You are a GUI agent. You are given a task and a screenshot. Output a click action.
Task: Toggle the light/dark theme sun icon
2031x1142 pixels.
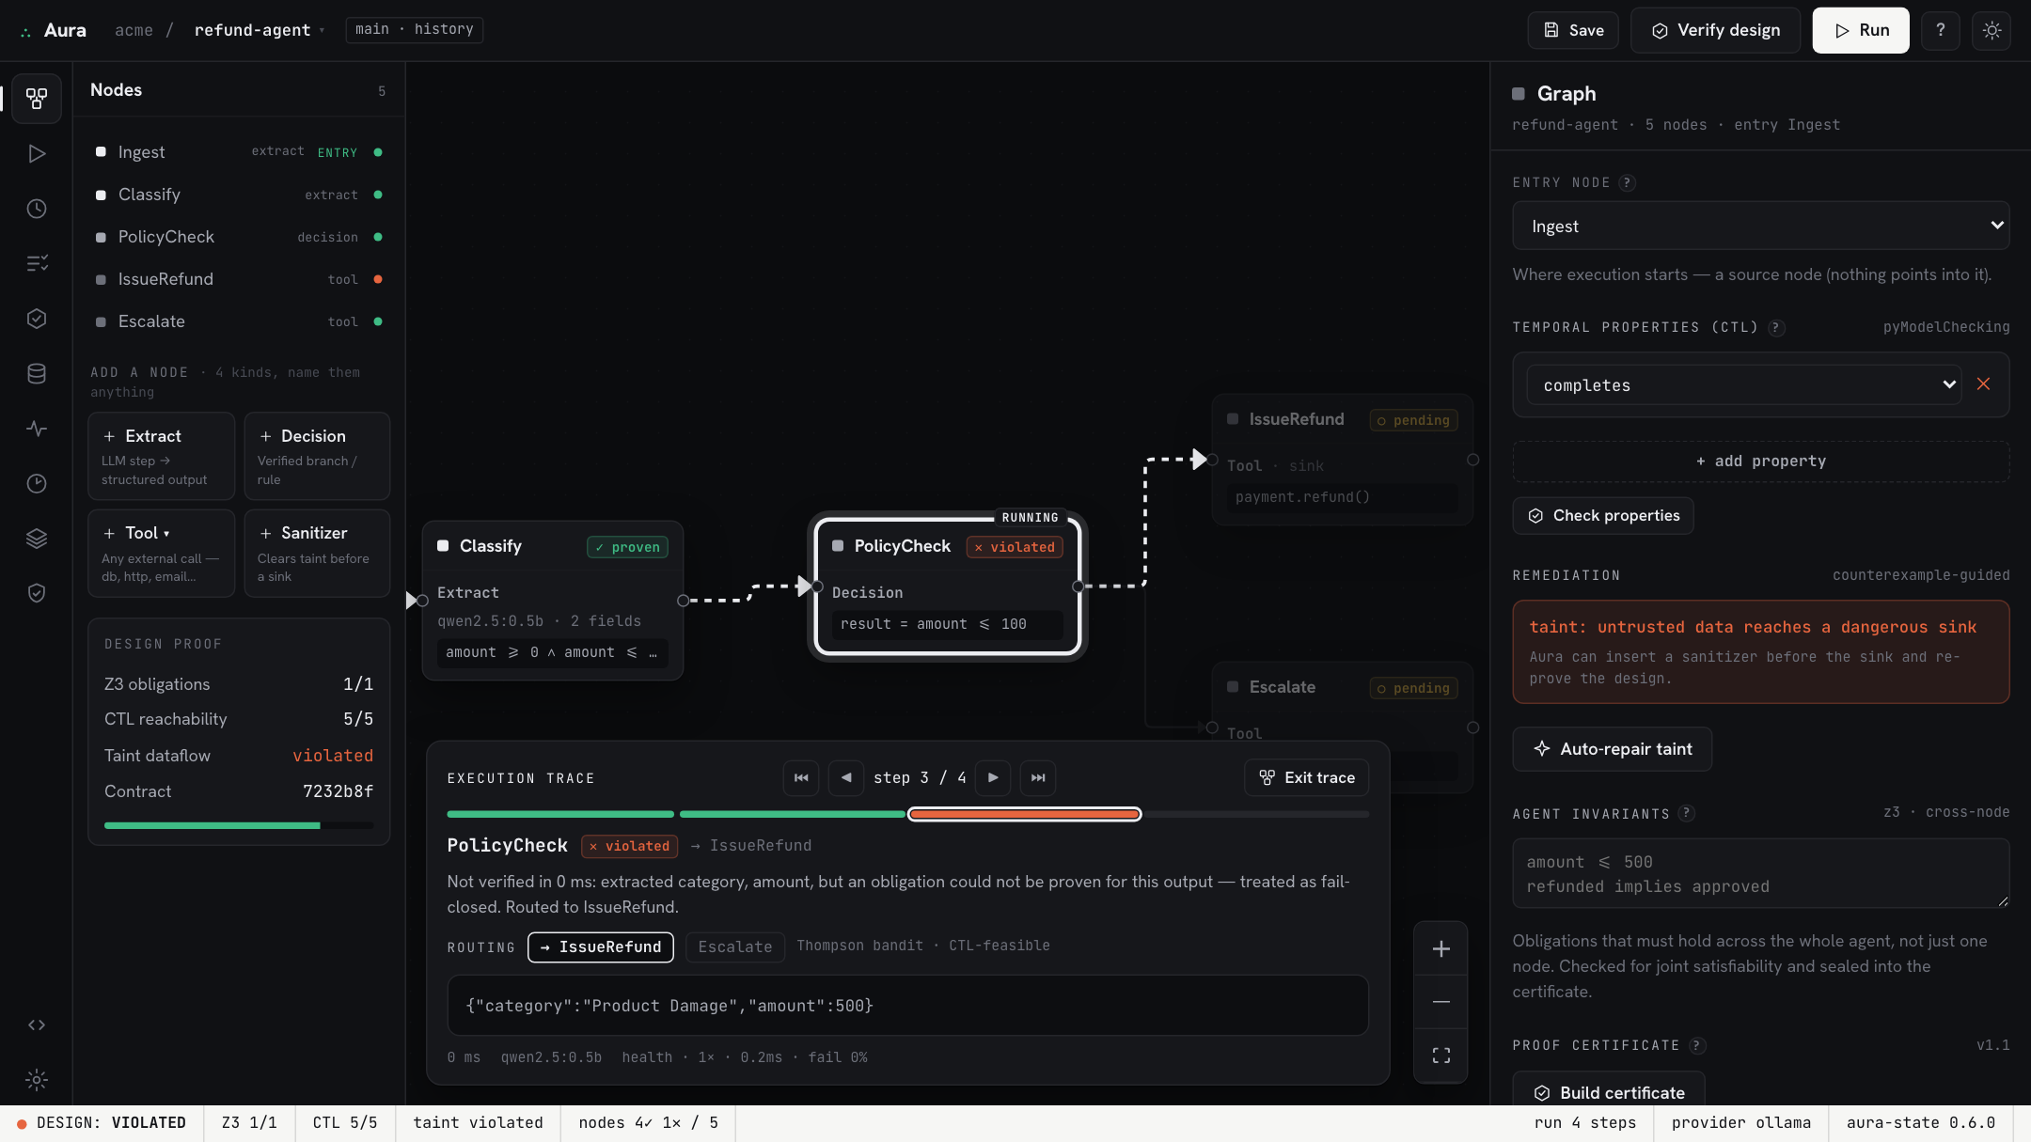pos(1992,30)
